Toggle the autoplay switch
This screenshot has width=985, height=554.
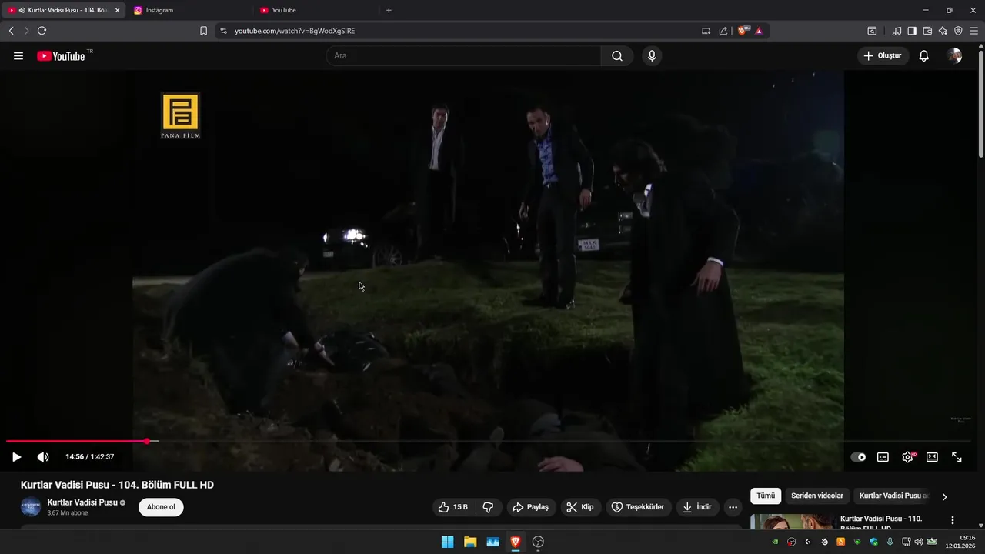858,457
